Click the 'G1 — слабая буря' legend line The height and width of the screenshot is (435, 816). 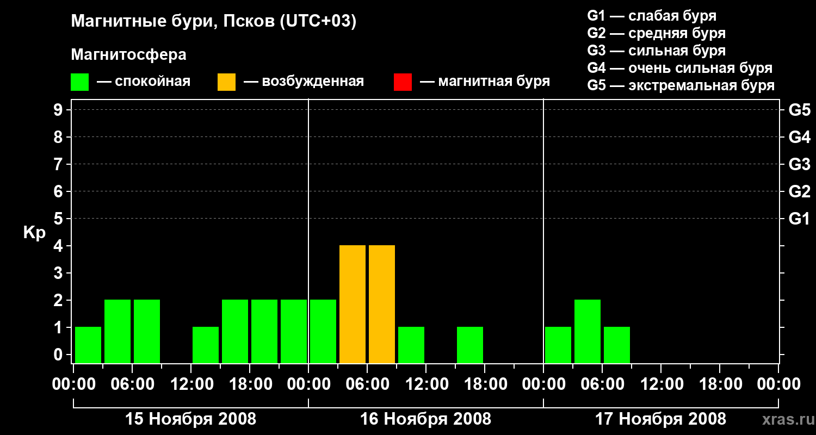(x=652, y=16)
